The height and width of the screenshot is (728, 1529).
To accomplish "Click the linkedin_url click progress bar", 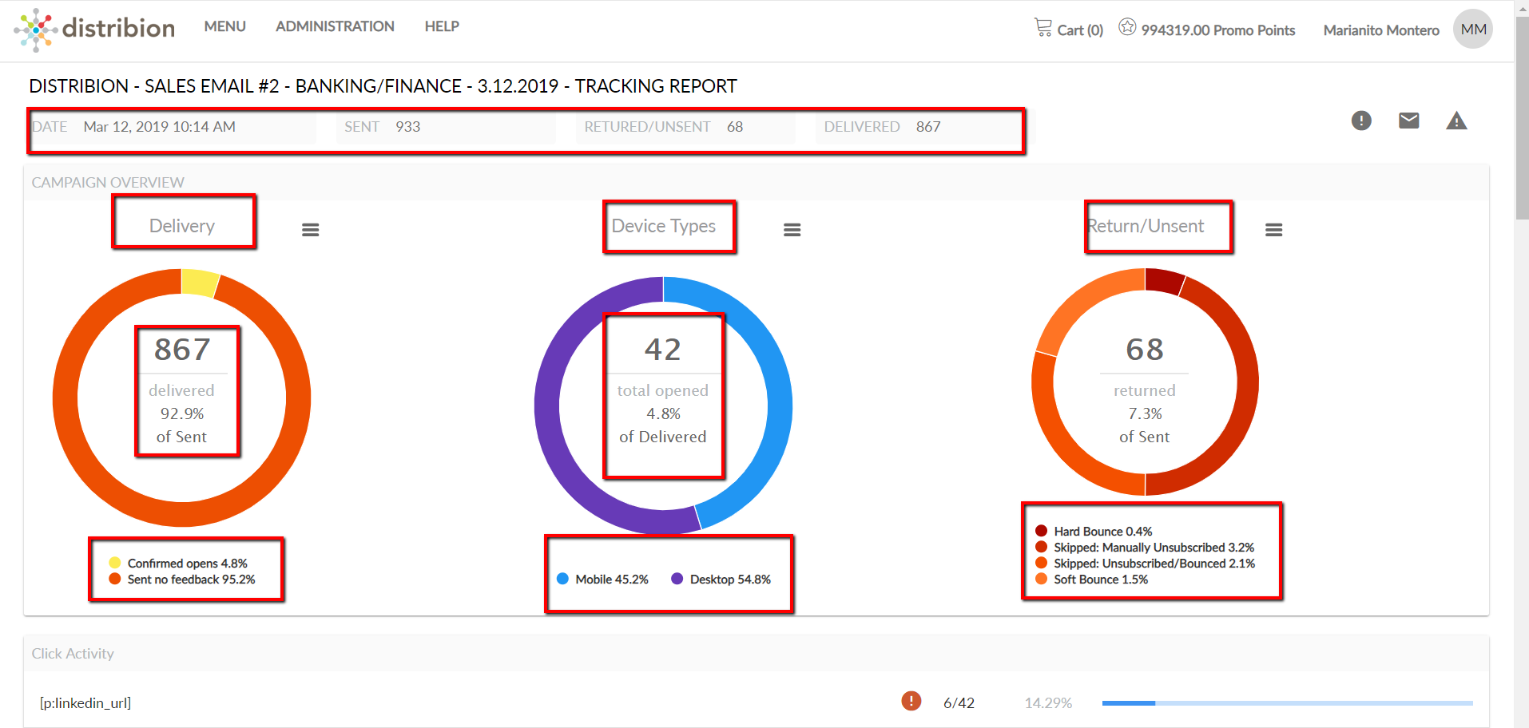I will [x=1287, y=703].
